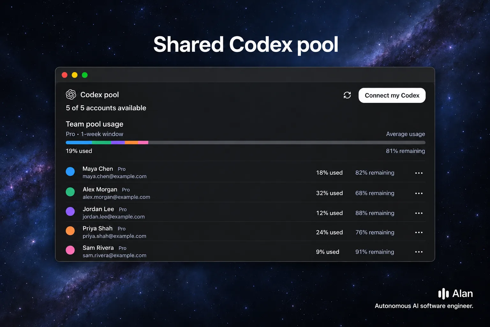The image size is (490, 327).
Task: Click the email jordan.lee@example.com
Action: pyautogui.click(x=114, y=217)
